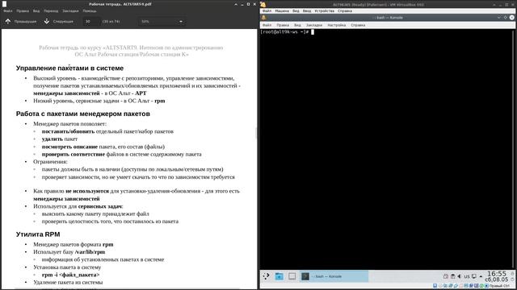The image size is (517, 290).
Task: Click heading Работа с пакетами менеджером пакетов
Action: point(82,114)
